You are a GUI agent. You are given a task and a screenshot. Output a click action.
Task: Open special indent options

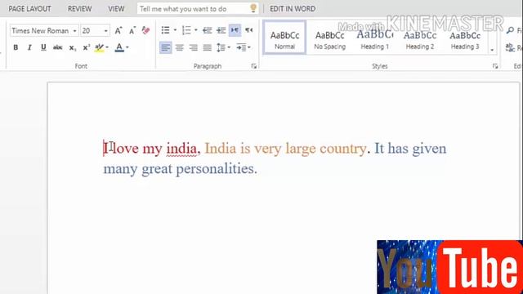241,47
